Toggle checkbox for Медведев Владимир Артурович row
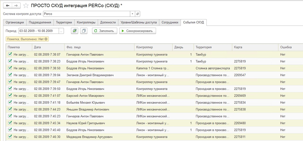303x141 pixels. 10,136
